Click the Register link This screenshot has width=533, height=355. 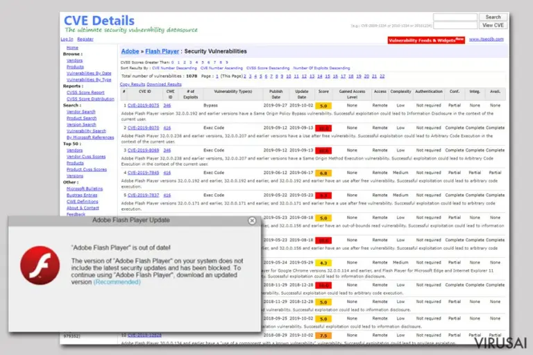click(x=85, y=39)
